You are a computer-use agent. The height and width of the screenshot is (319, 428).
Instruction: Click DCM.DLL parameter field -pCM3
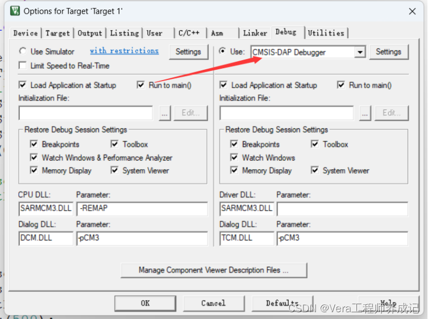[x=142, y=238]
